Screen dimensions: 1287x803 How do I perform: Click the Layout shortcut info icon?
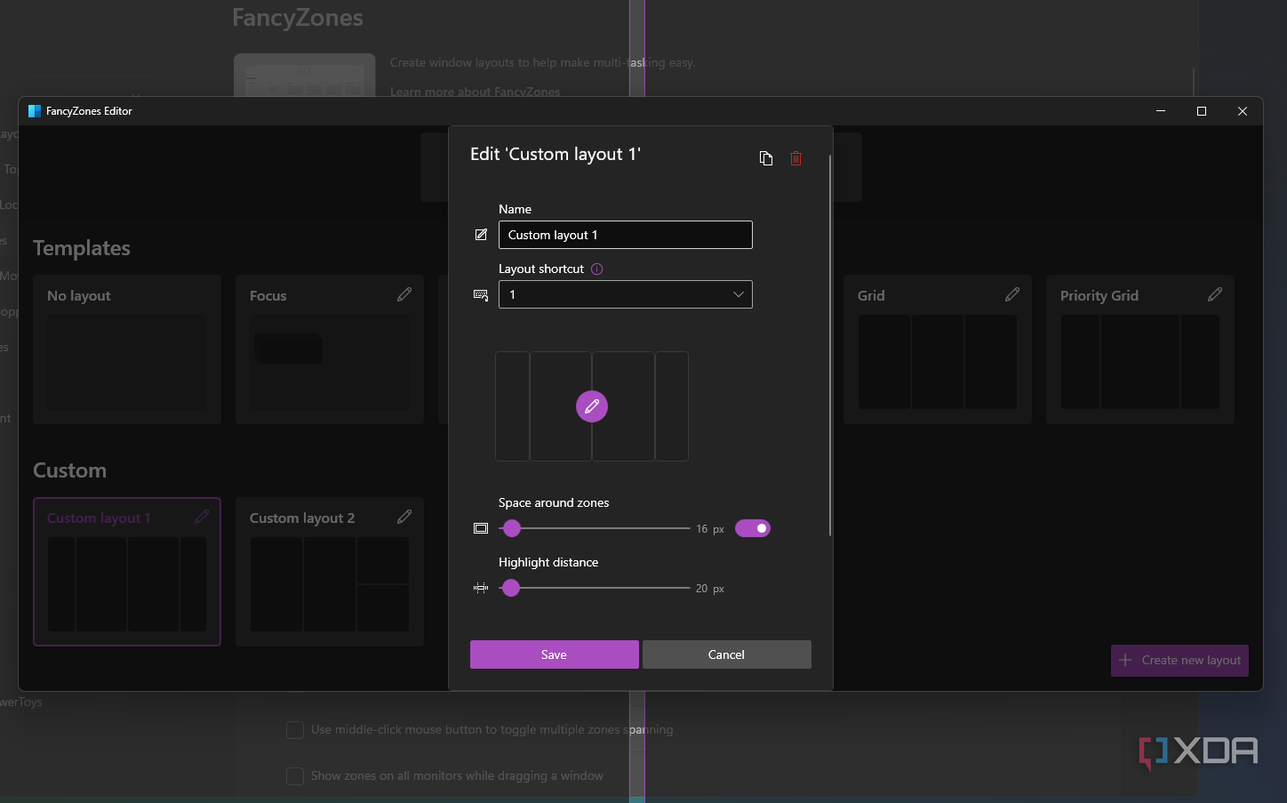point(597,269)
